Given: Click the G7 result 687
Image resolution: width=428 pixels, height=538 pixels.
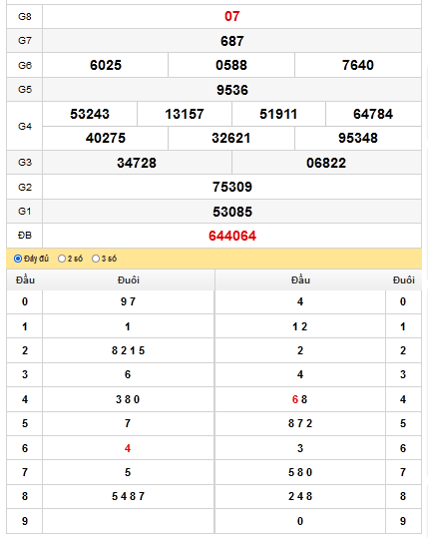Looking at the screenshot, I should pos(232,41).
